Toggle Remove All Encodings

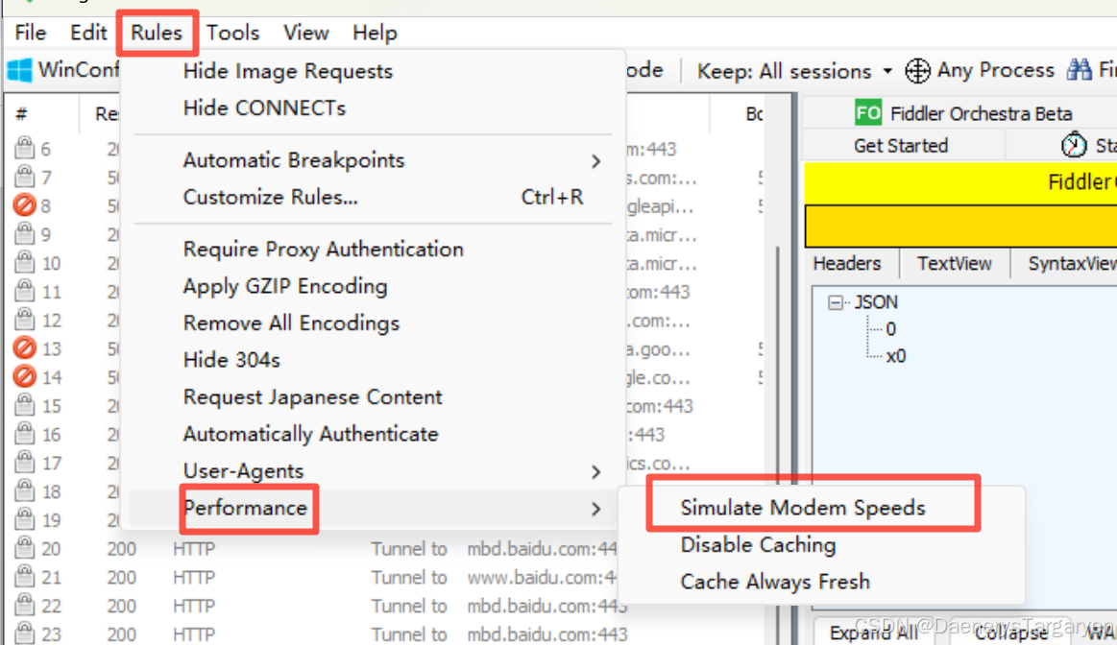tap(291, 323)
